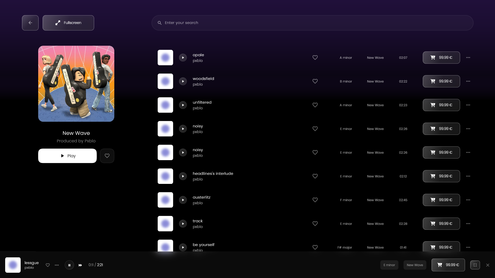495x278 pixels.
Task: Click the F# major key label
Action: [345, 247]
